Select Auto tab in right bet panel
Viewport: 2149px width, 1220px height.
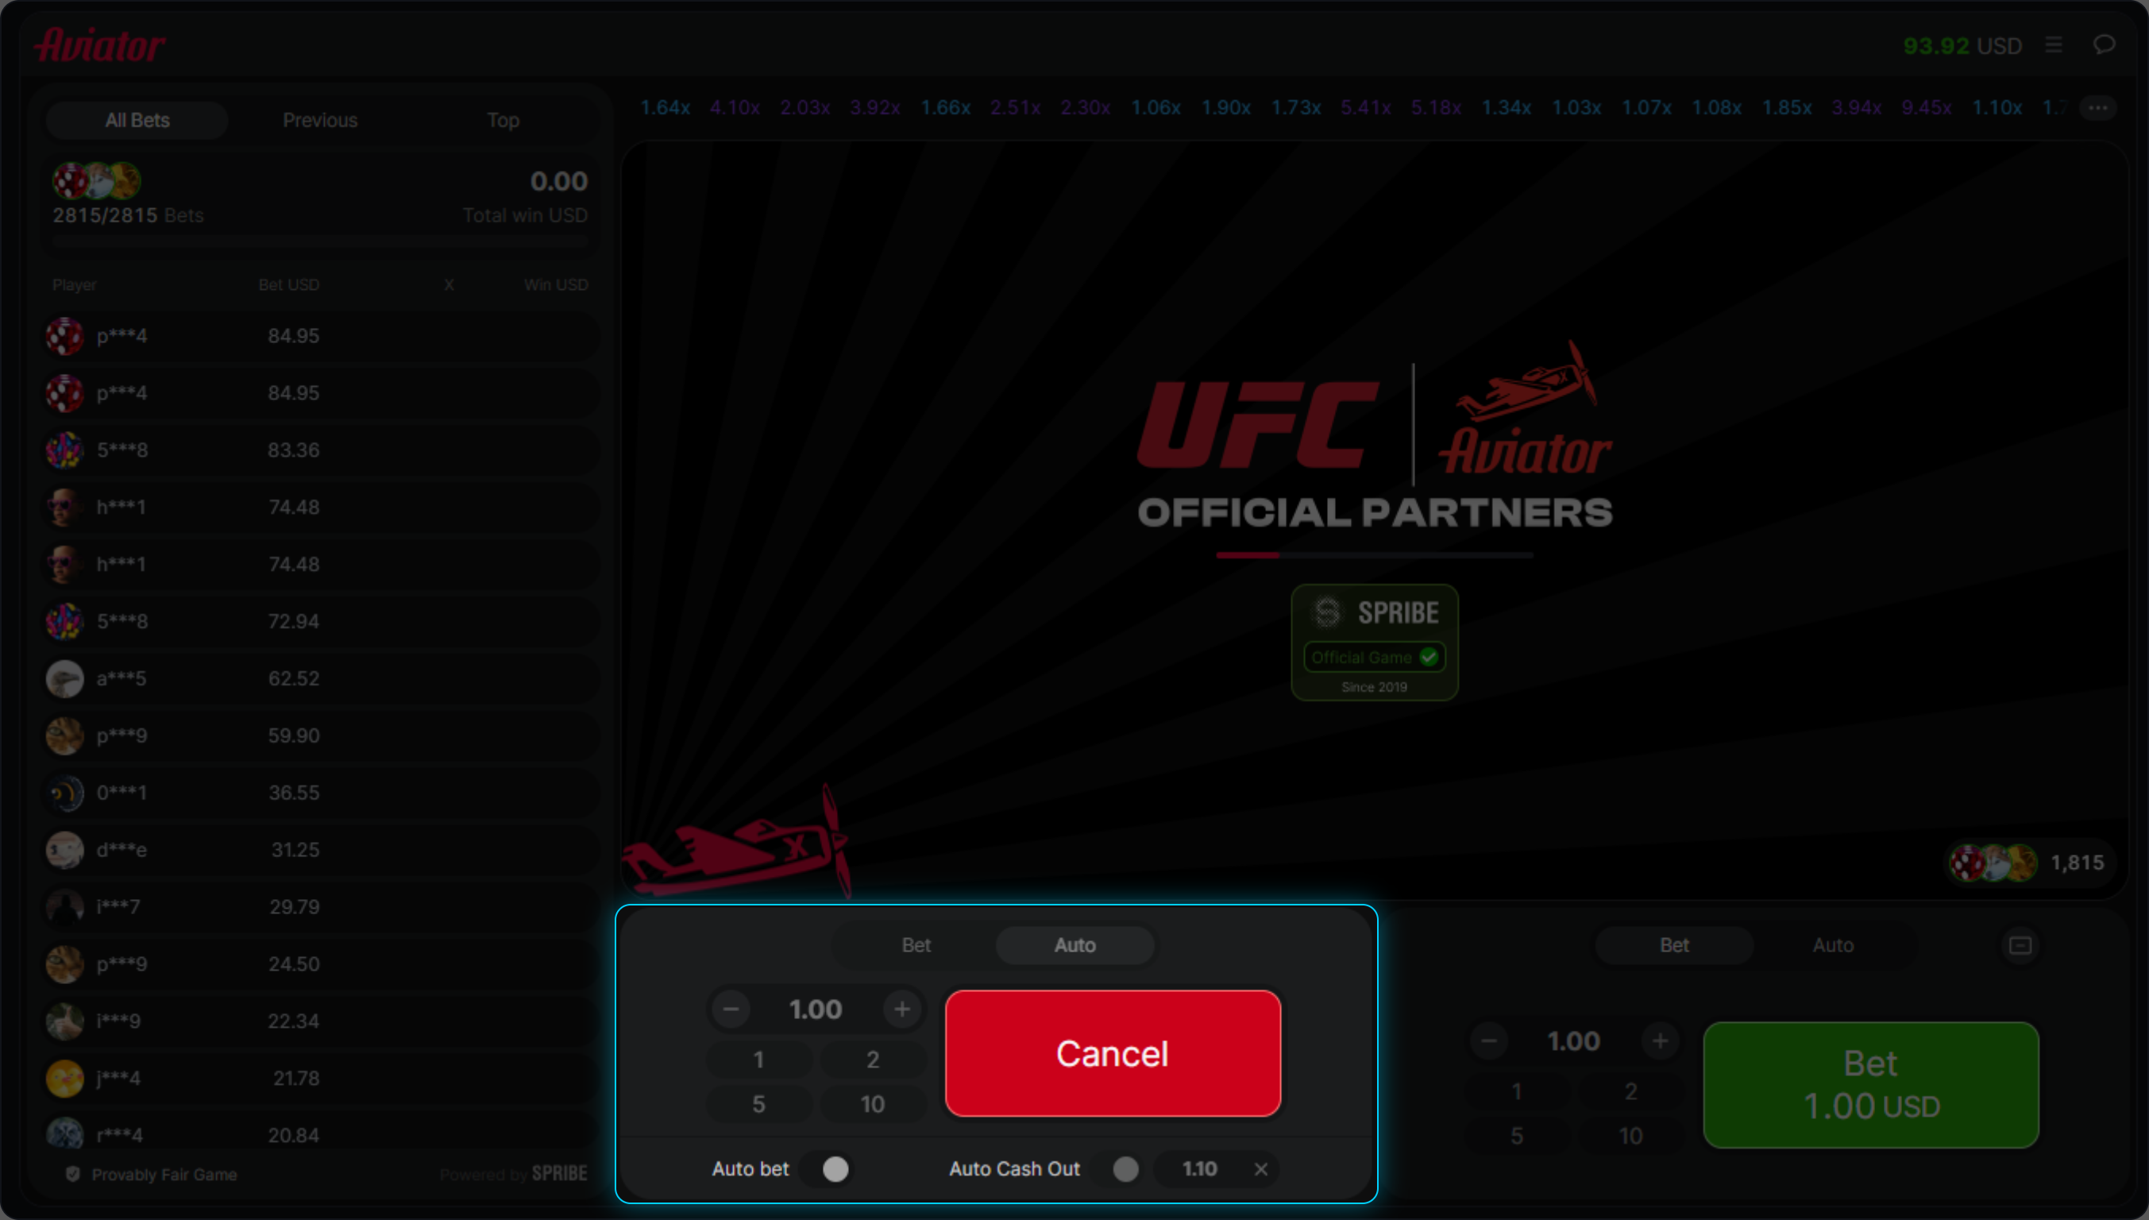tap(1833, 944)
